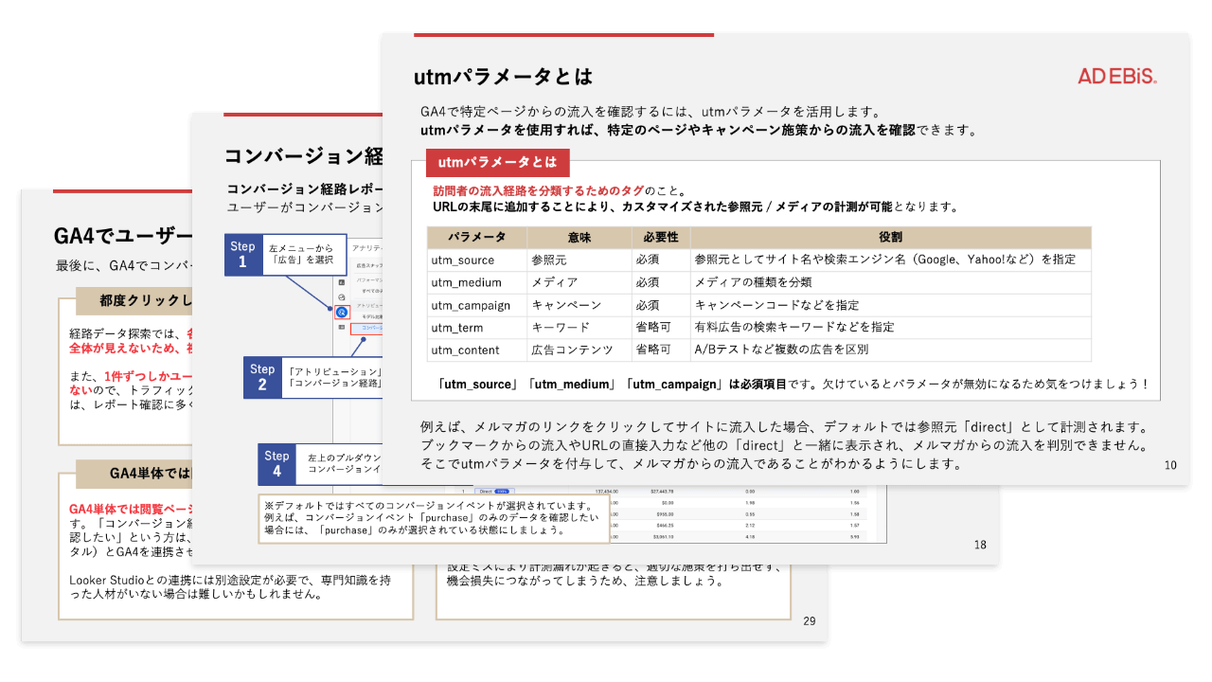Click the 'キーワード' meaning cell
The image size is (1212, 682).
(x=579, y=328)
